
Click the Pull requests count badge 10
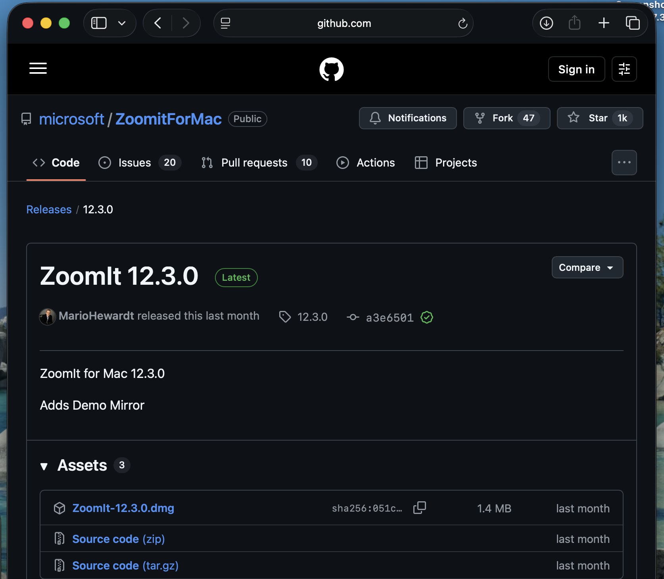click(x=307, y=163)
